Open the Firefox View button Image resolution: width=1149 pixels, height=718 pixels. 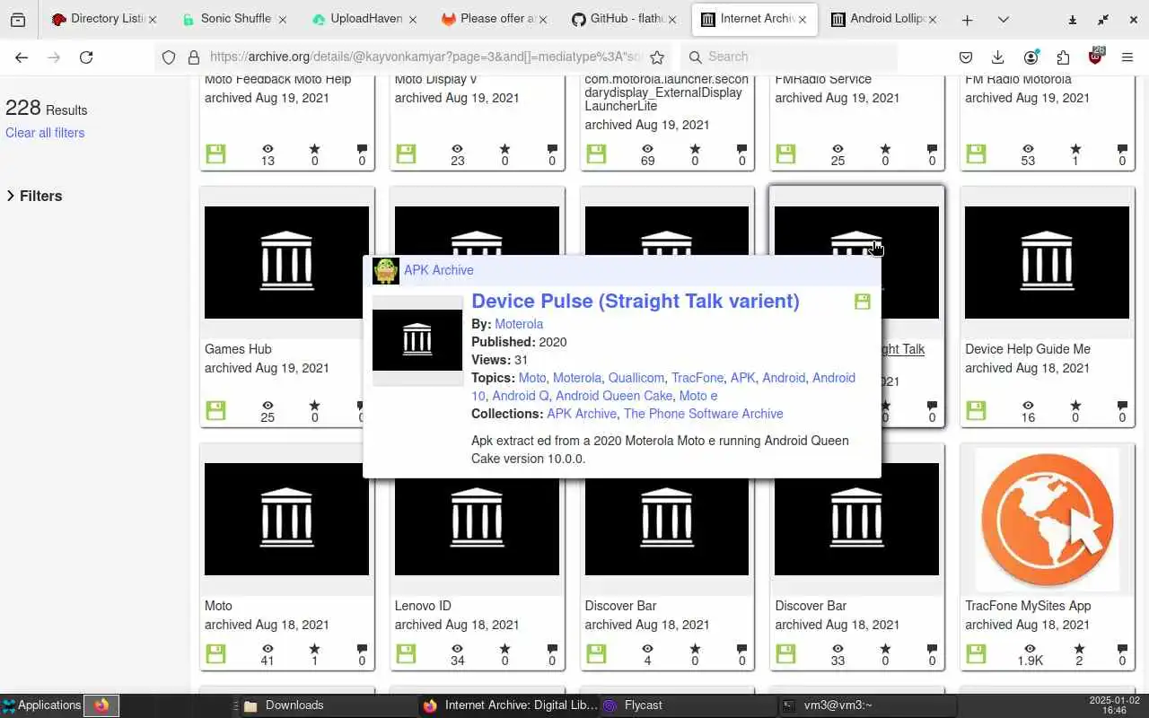[18, 20]
